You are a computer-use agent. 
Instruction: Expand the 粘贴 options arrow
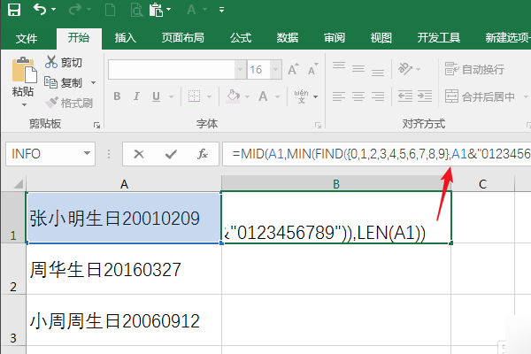[x=24, y=105]
